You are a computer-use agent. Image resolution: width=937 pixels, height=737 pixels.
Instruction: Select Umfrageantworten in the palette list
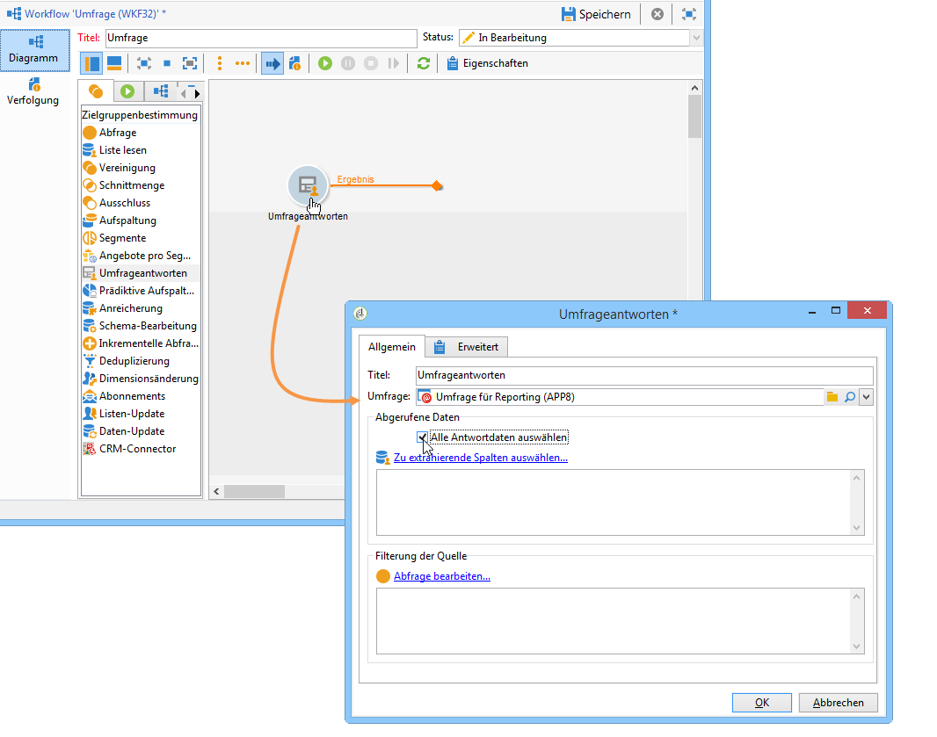[141, 273]
